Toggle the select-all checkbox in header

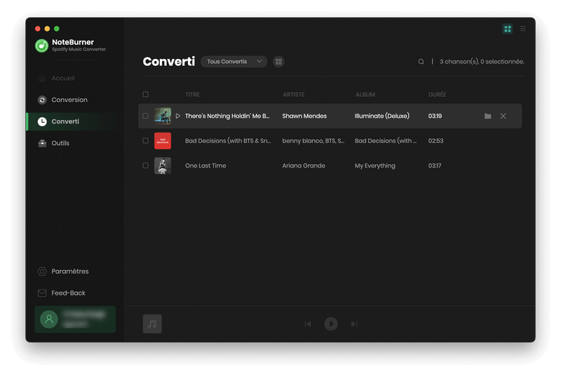click(x=146, y=95)
